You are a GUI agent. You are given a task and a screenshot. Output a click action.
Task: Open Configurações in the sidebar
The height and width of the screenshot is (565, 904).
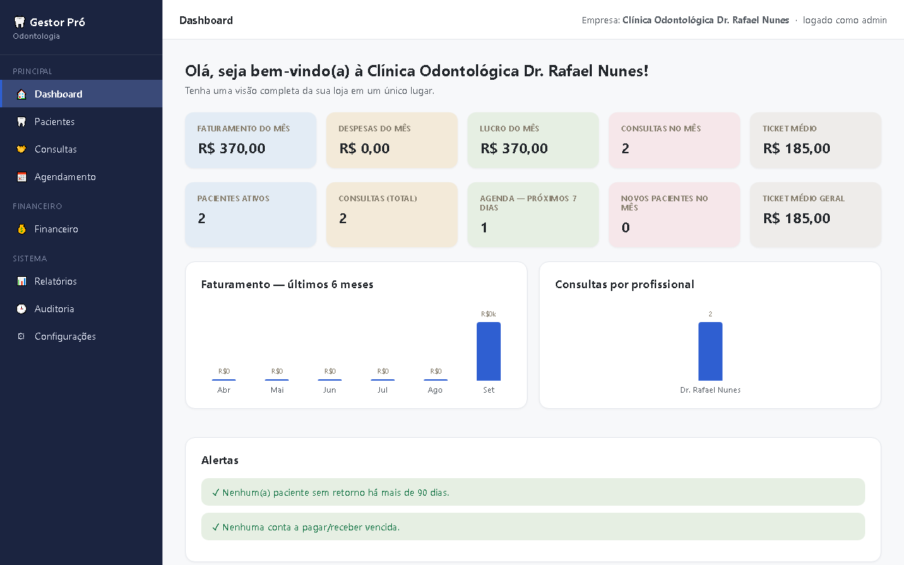point(81,336)
